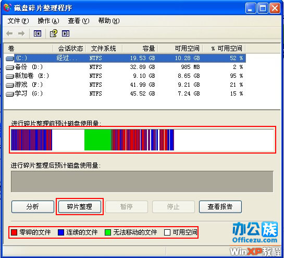Open the 帮助(H) menu

click(109, 21)
